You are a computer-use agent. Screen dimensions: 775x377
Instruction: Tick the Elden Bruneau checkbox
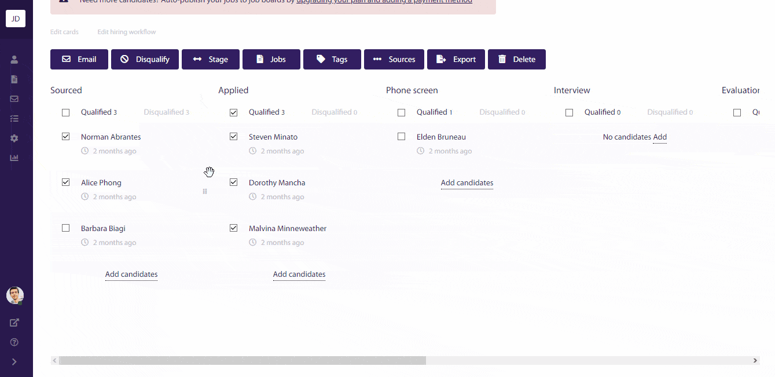click(x=402, y=137)
